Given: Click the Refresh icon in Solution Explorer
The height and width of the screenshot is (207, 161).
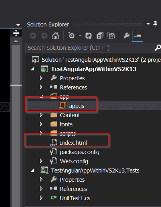Looking at the screenshot, I should (89, 36).
